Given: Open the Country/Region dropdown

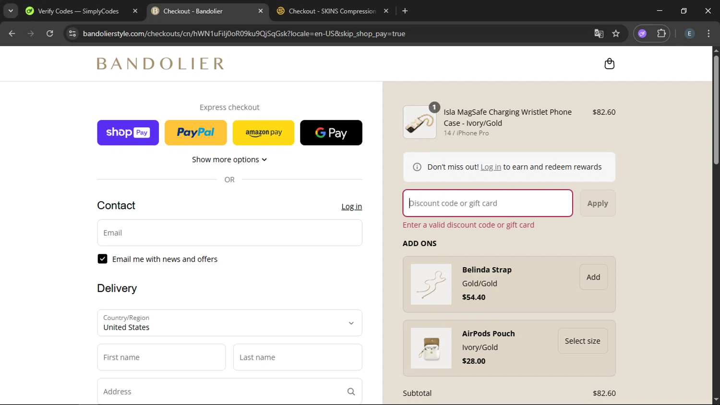Looking at the screenshot, I should [x=229, y=323].
